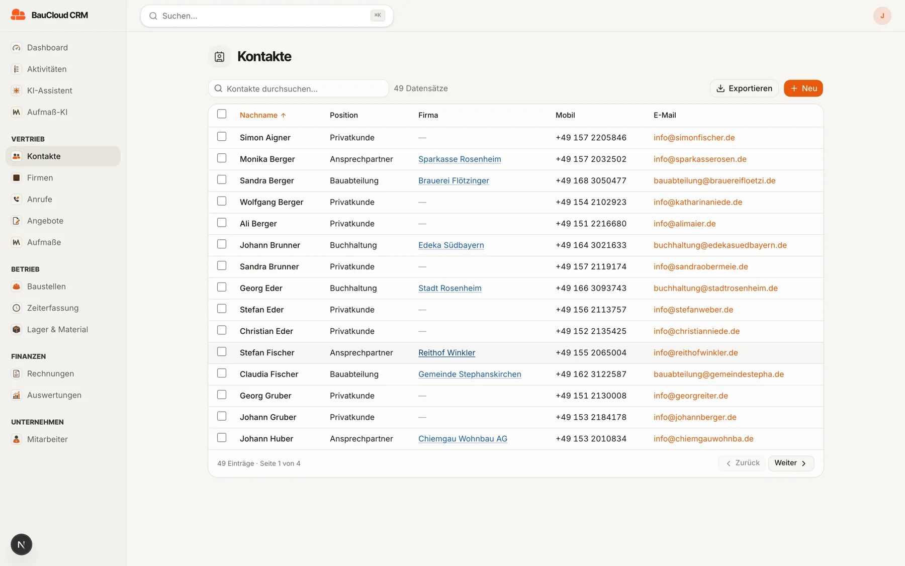Click email info@simonfischer.de
Image resolution: width=905 pixels, height=566 pixels.
694,138
